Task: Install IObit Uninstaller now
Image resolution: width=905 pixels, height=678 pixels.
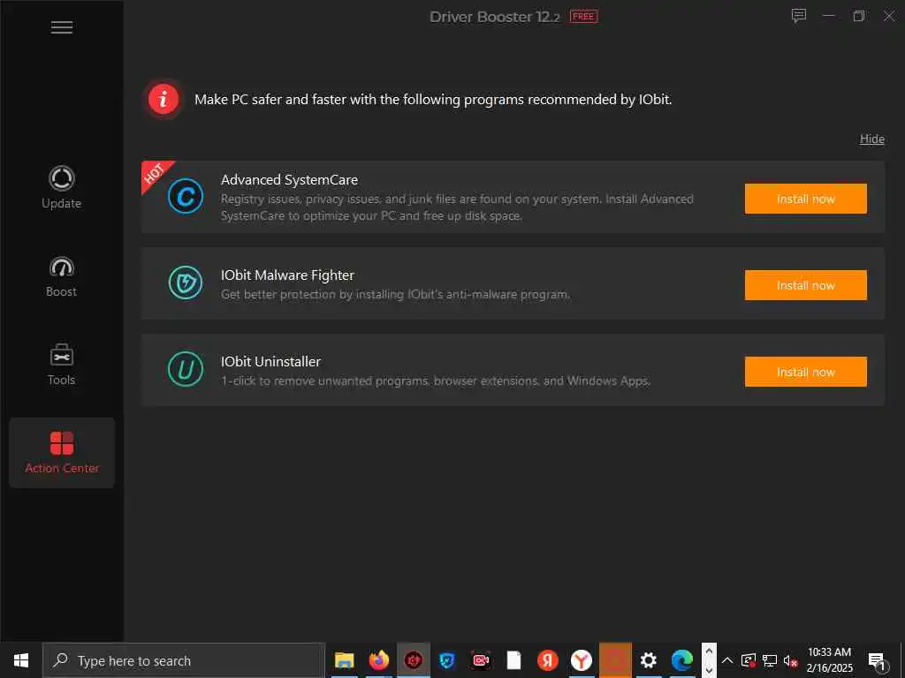Action: tap(805, 372)
